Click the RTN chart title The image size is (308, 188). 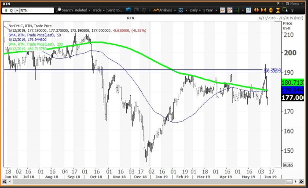130,18
